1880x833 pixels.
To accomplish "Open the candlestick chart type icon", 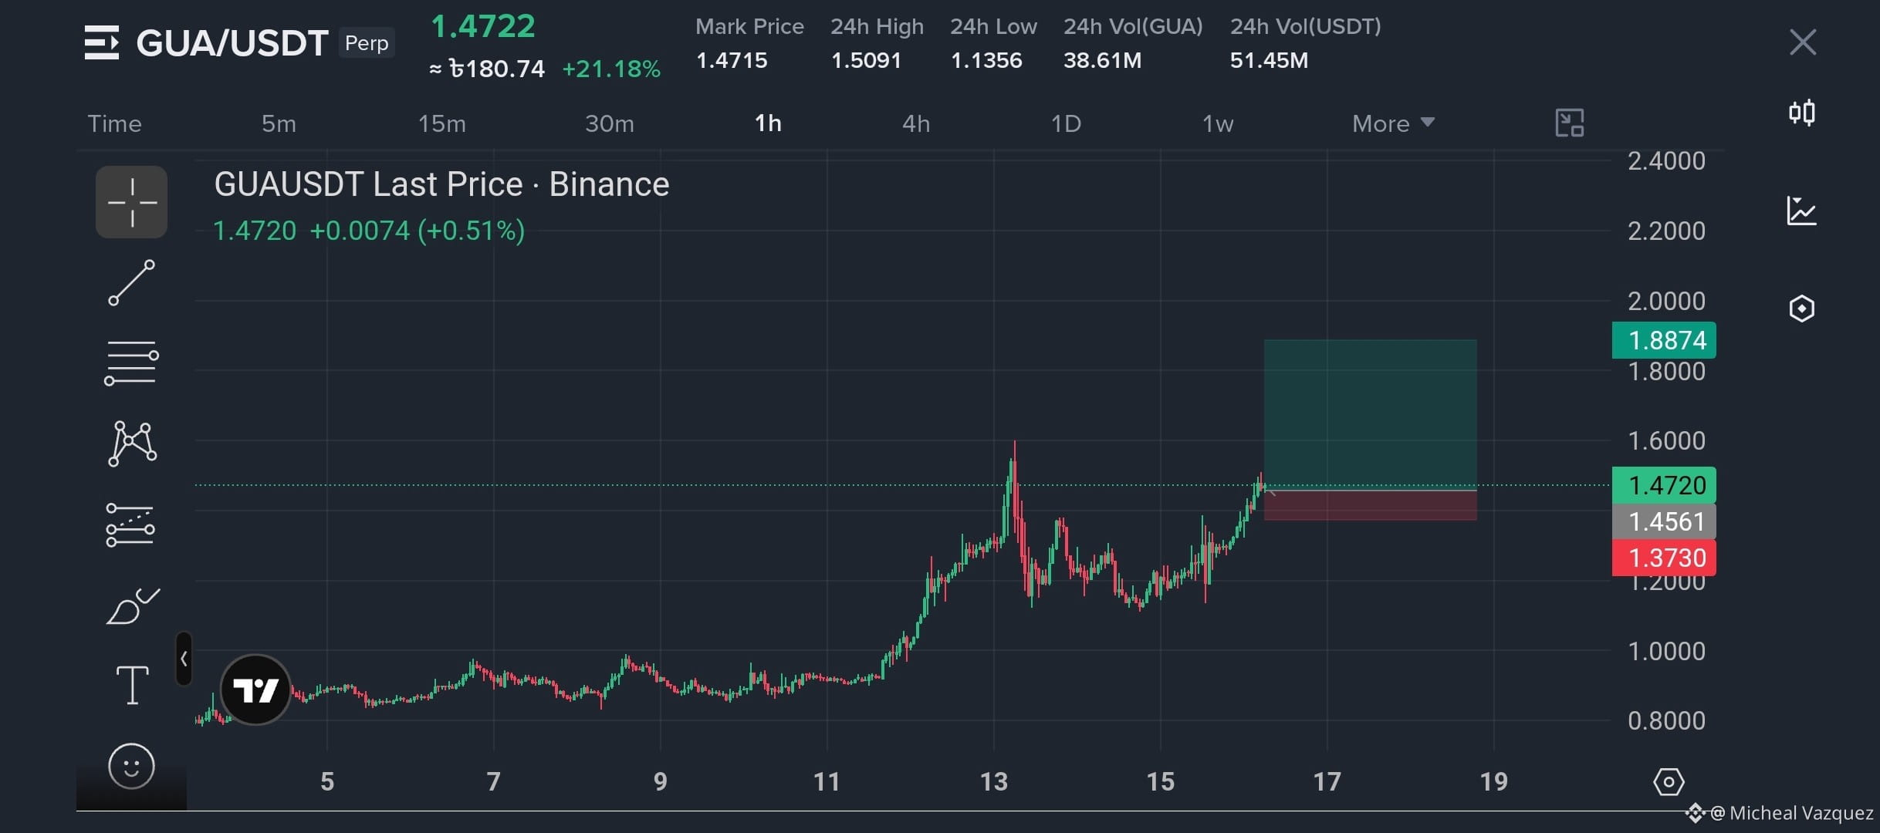I will tap(1802, 113).
